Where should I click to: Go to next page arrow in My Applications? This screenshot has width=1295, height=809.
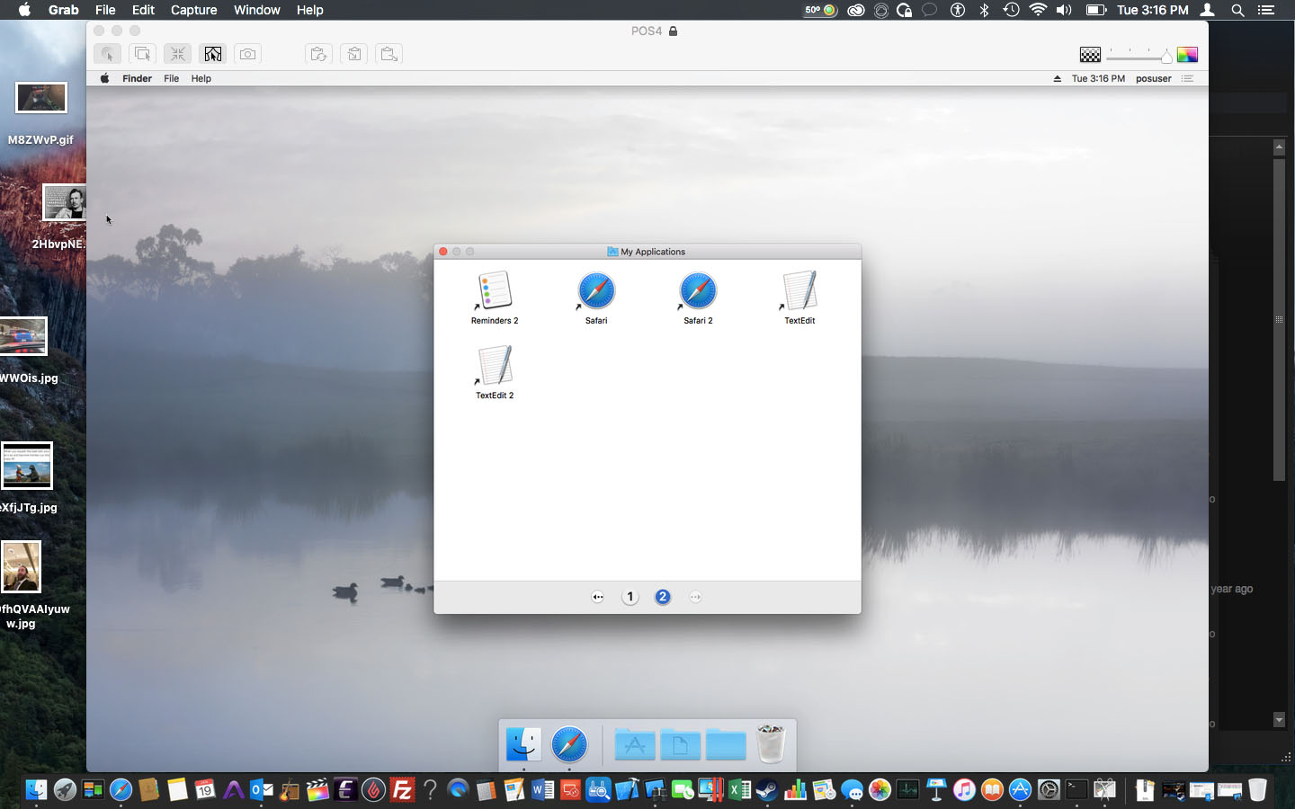[695, 597]
